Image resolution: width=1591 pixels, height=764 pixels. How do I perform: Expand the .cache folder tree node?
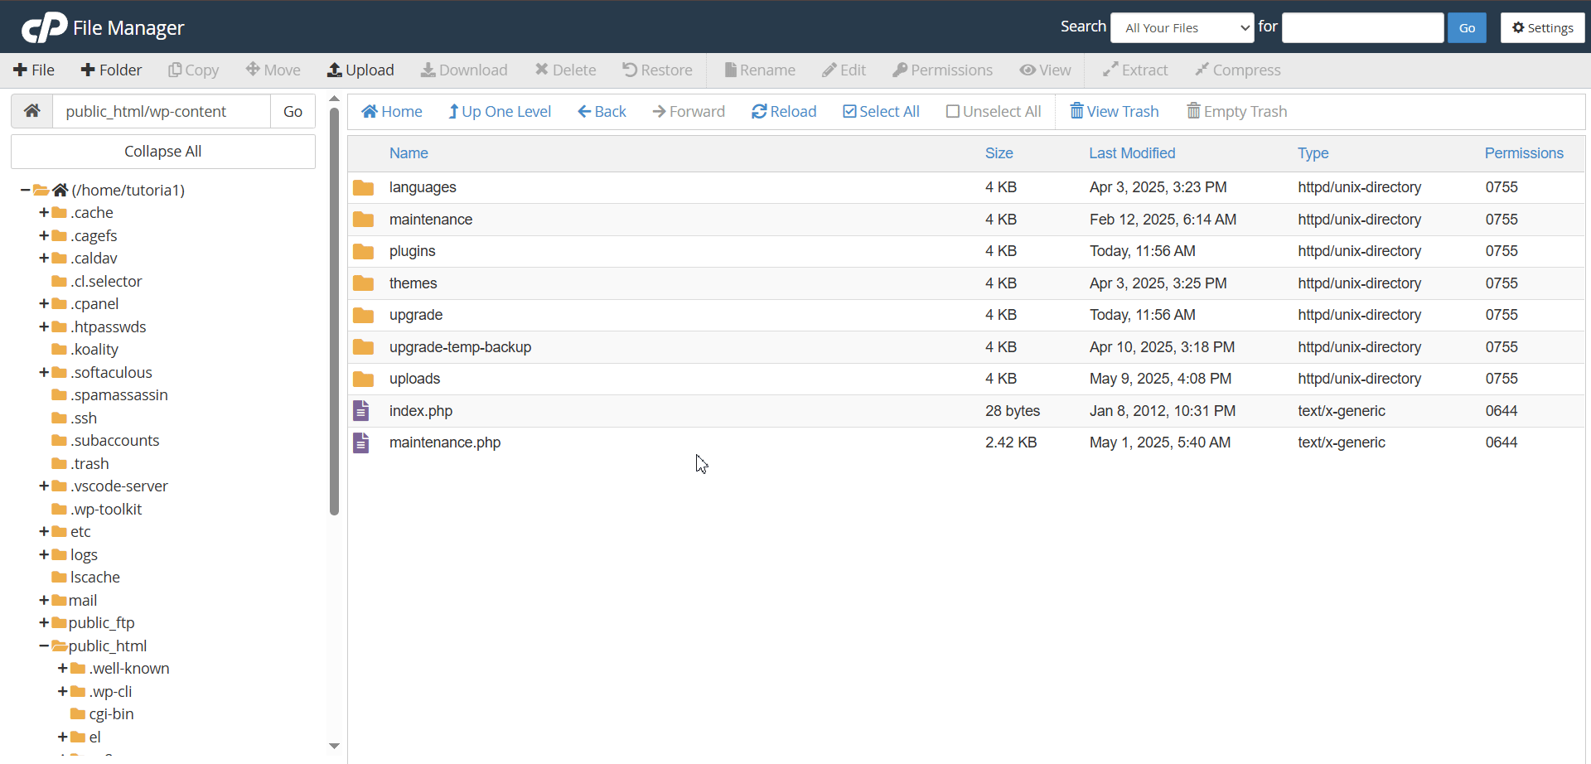tap(44, 213)
